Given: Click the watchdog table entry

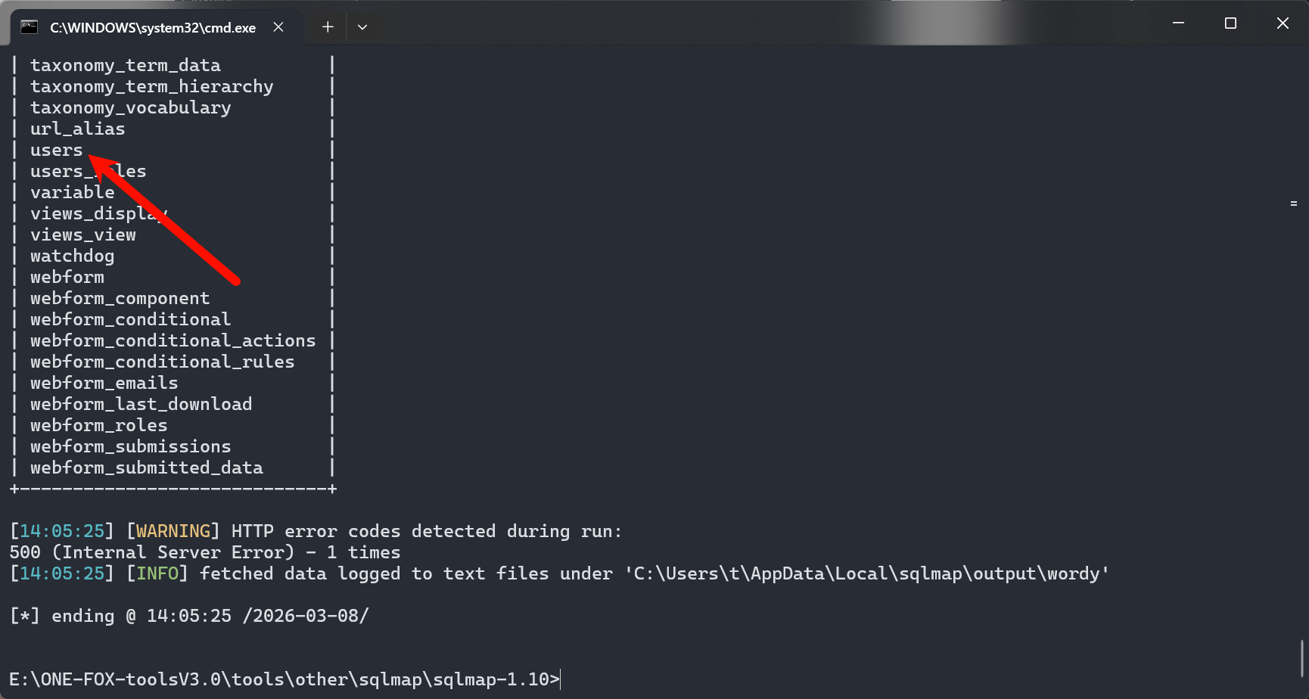Looking at the screenshot, I should 73,256.
